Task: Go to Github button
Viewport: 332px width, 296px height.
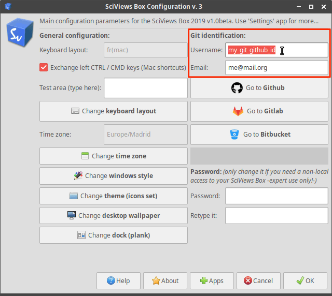Action: click(x=259, y=88)
